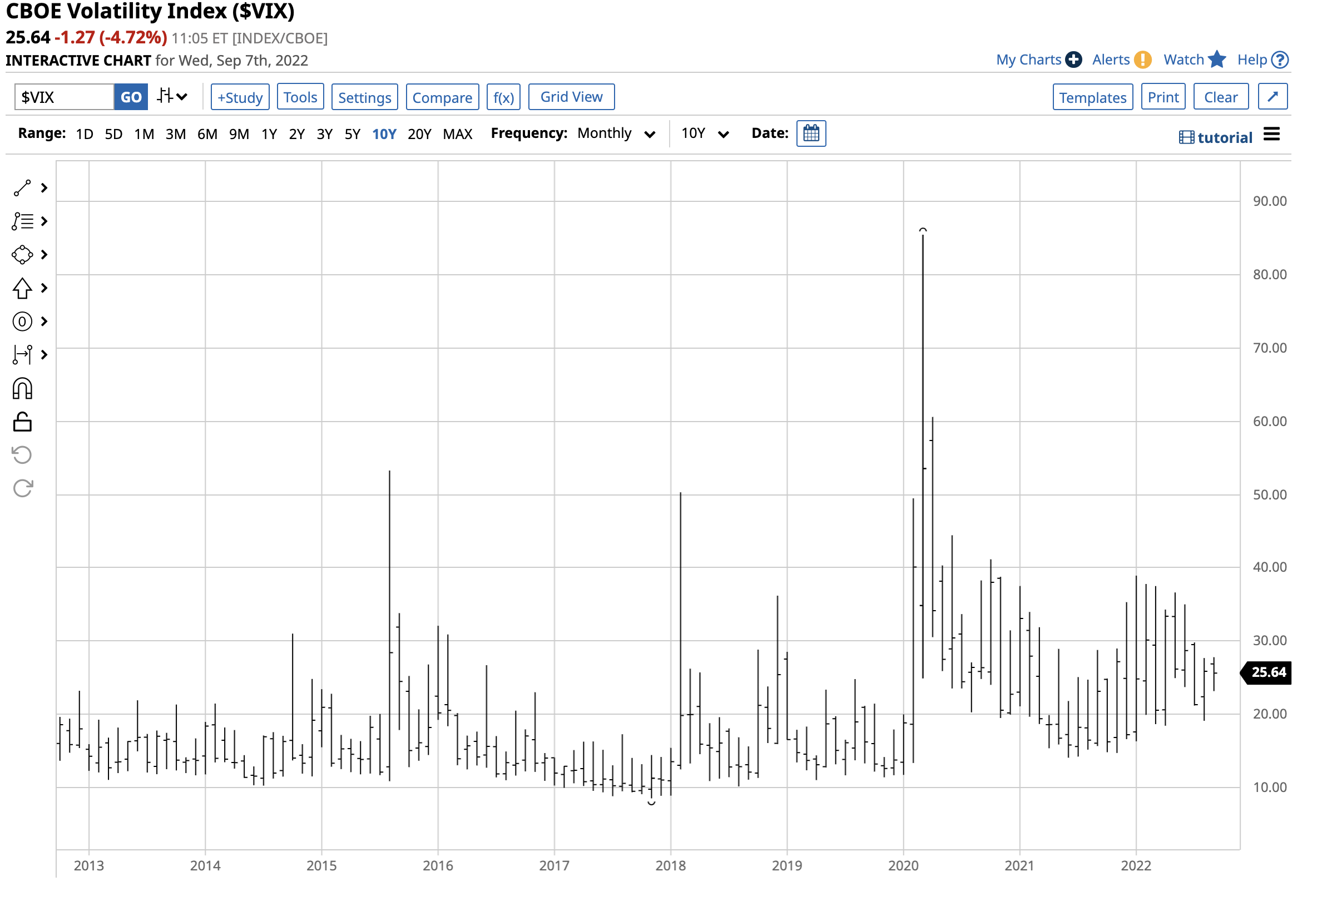The height and width of the screenshot is (901, 1327).
Task: Click the undo arrow icon
Action: click(22, 456)
